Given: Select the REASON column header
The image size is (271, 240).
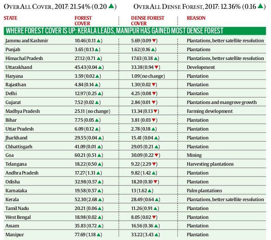Looking at the screenshot, I should click(196, 18).
